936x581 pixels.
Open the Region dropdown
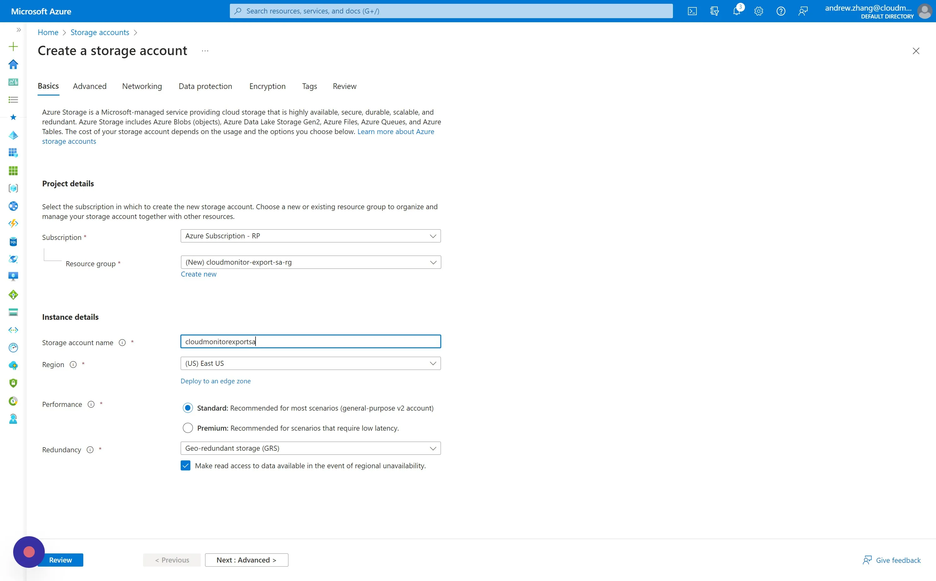point(311,364)
